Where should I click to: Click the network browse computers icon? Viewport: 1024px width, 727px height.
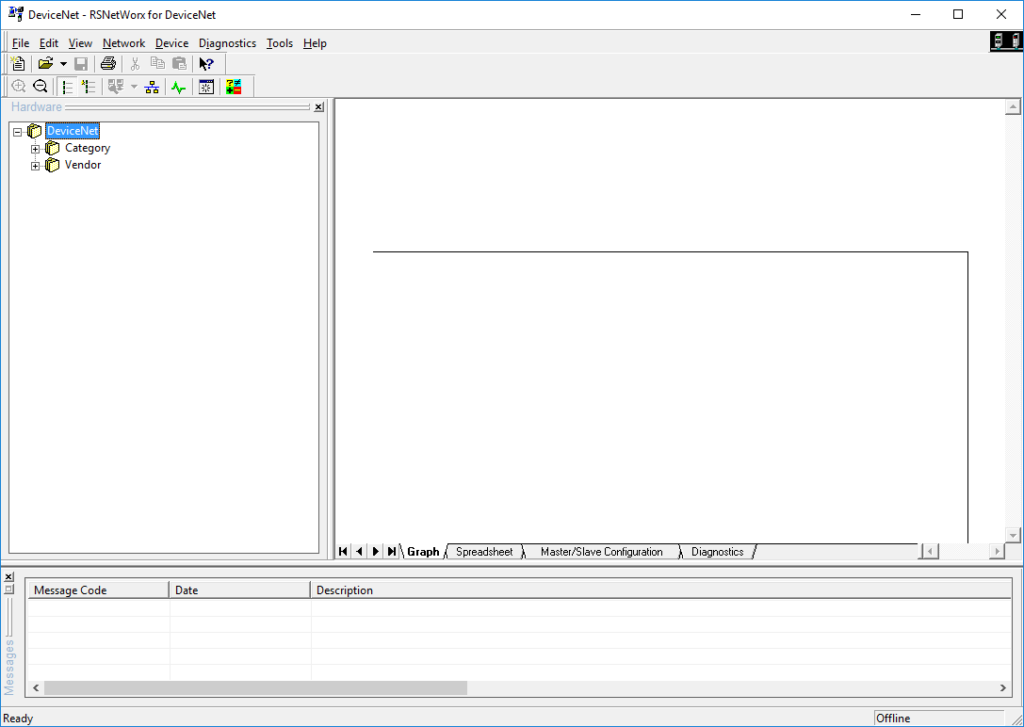click(116, 86)
